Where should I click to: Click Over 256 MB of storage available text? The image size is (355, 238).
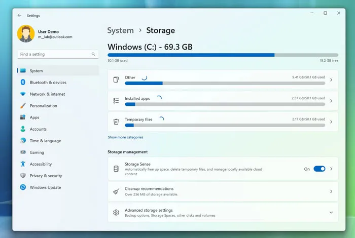point(151,194)
